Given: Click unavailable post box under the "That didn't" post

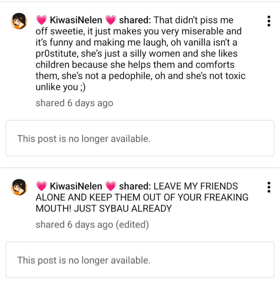Looking at the screenshot, I should 140,138.
